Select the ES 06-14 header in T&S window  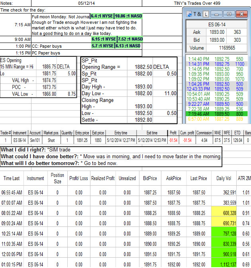[217, 24]
